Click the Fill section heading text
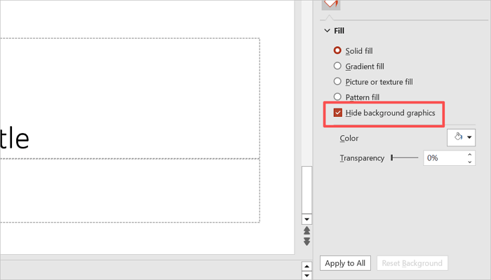The height and width of the screenshot is (280, 491). [x=339, y=31]
